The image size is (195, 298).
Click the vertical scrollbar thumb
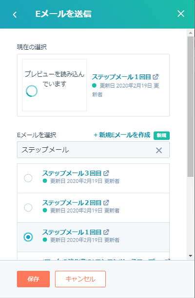(190, 106)
